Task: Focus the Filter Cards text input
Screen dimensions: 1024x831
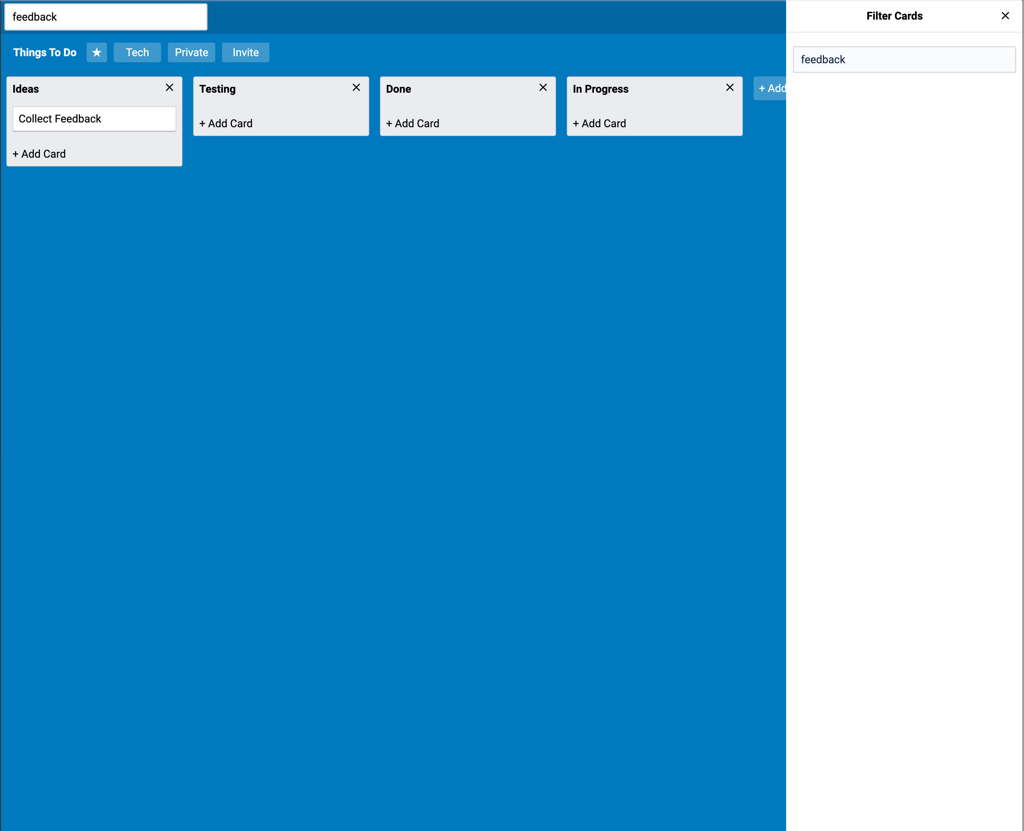Action: click(904, 60)
